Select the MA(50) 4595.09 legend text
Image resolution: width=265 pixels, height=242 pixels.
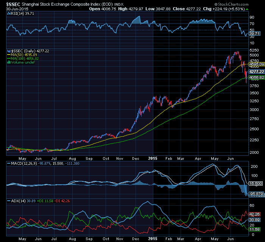[24, 55]
